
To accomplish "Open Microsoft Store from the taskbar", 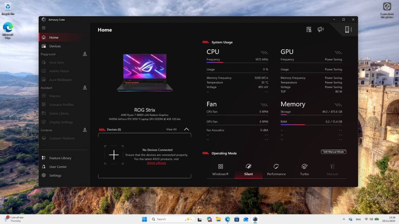I will (237, 219).
